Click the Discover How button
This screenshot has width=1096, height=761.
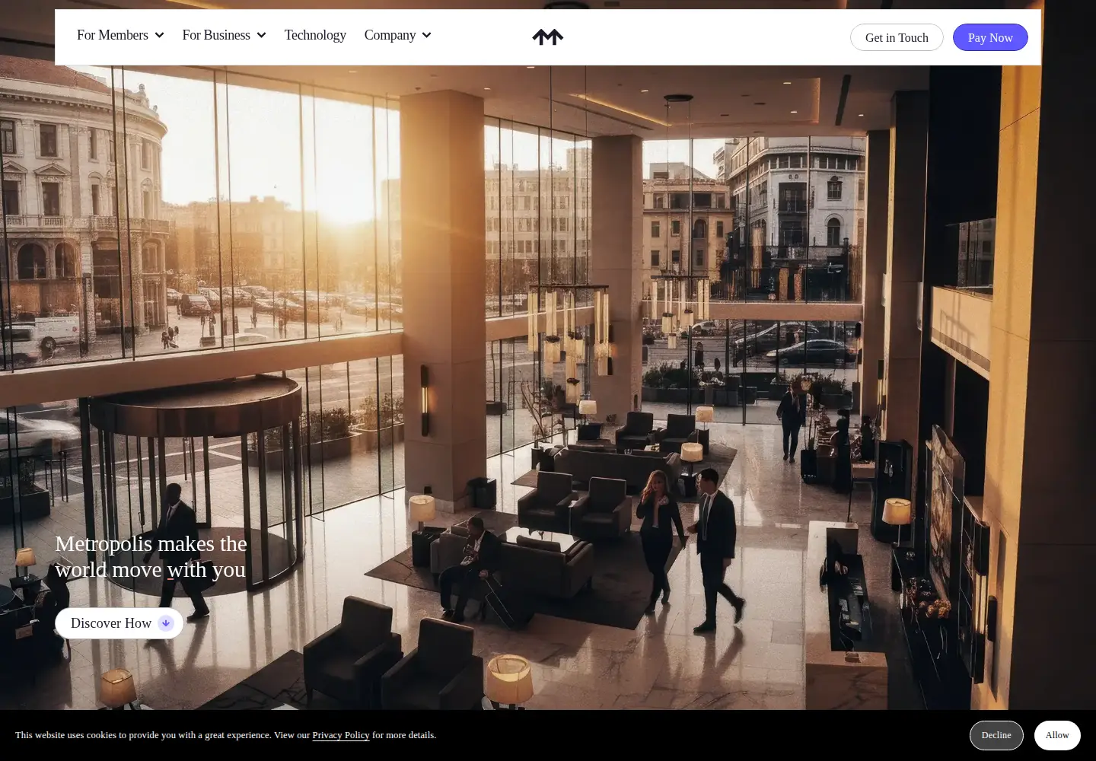pos(119,623)
